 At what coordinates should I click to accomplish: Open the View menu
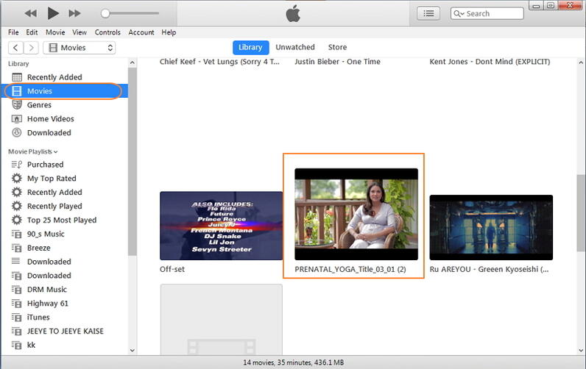80,32
